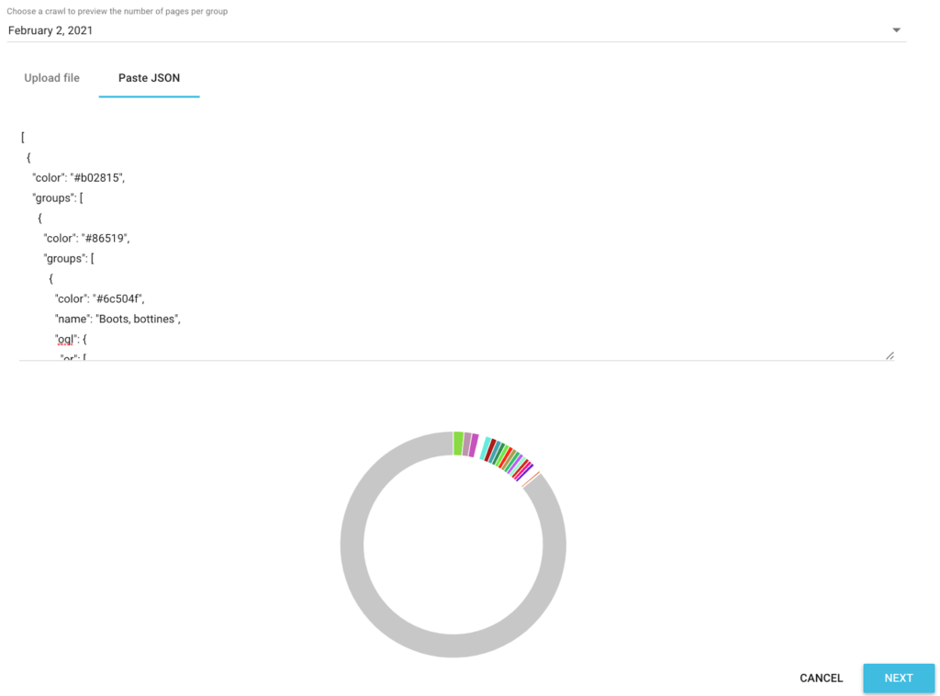The image size is (940, 696).
Task: Click the mauve pink donut segment
Action: pyautogui.click(x=467, y=444)
